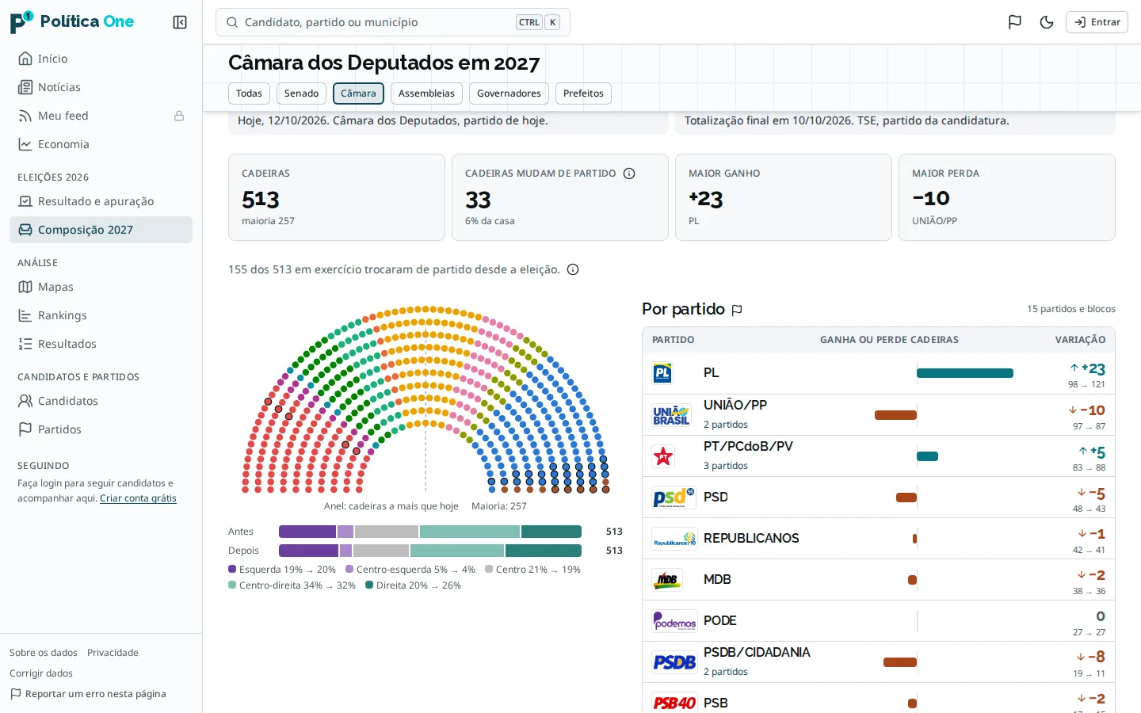Viewport: 1141px width, 713px height.
Task: Click the MDB party logo
Action: point(667,580)
